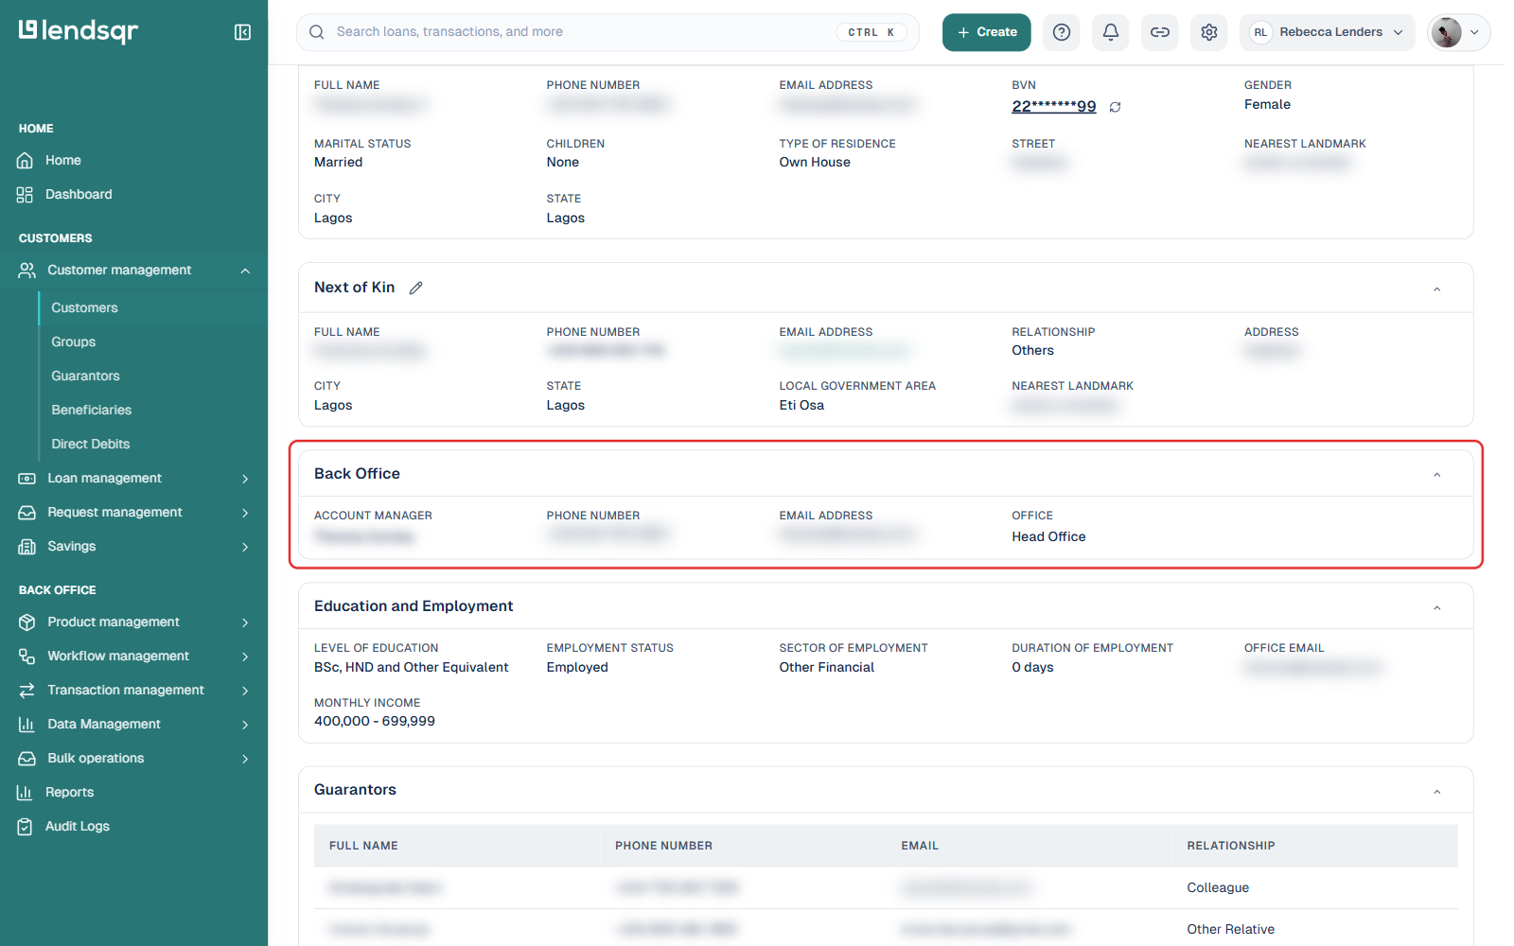Click the RELATIONSHIP guarantors column header
Screen dimensions: 1514x946
1231,846
